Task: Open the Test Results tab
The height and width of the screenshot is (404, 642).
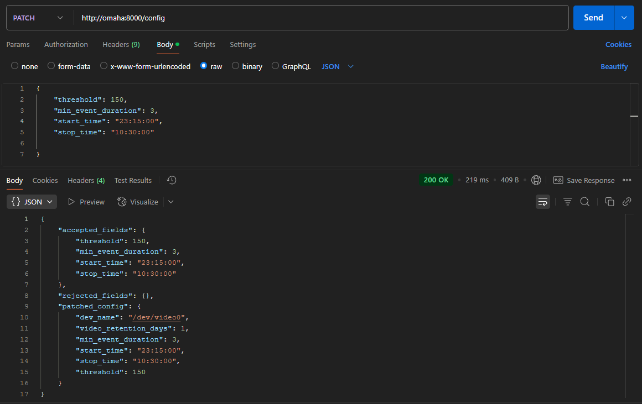Action: 133,180
